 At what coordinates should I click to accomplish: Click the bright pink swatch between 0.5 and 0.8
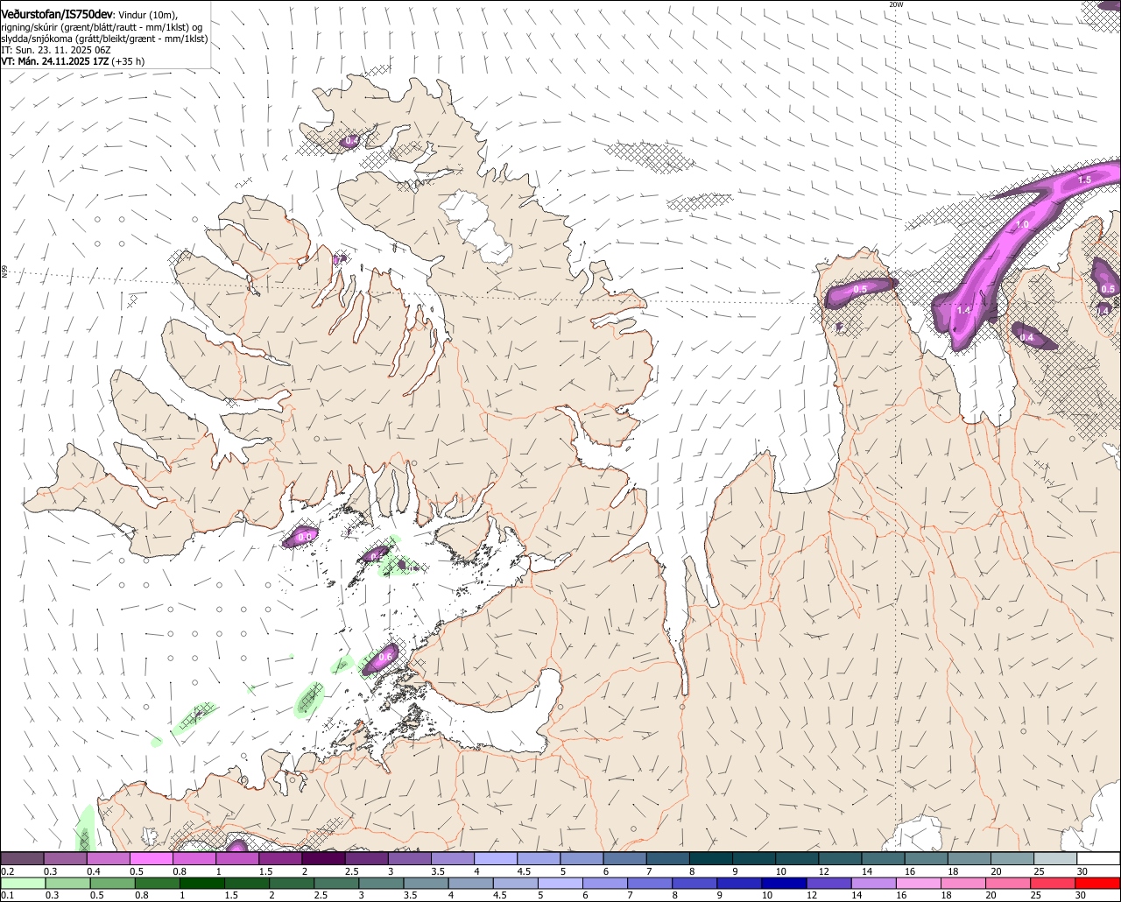[151, 859]
